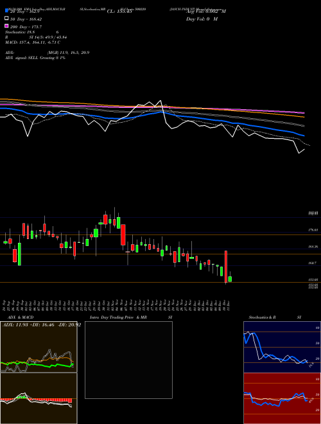Click the "Stochastics & R" panel title
This screenshot has width=321, height=424.
tap(263, 317)
